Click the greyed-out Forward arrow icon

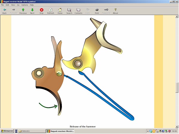14,10
